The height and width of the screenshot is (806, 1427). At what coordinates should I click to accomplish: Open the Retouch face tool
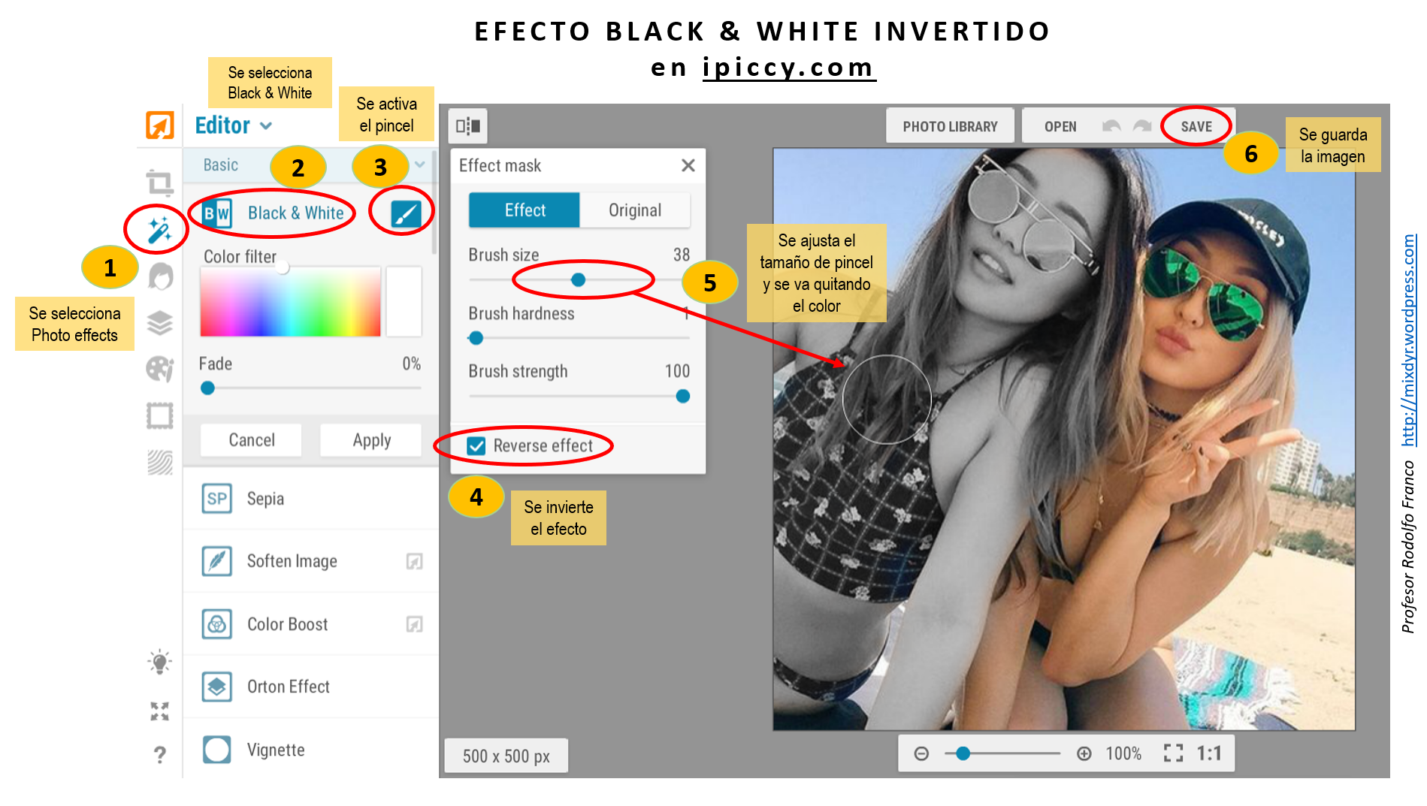[160, 276]
